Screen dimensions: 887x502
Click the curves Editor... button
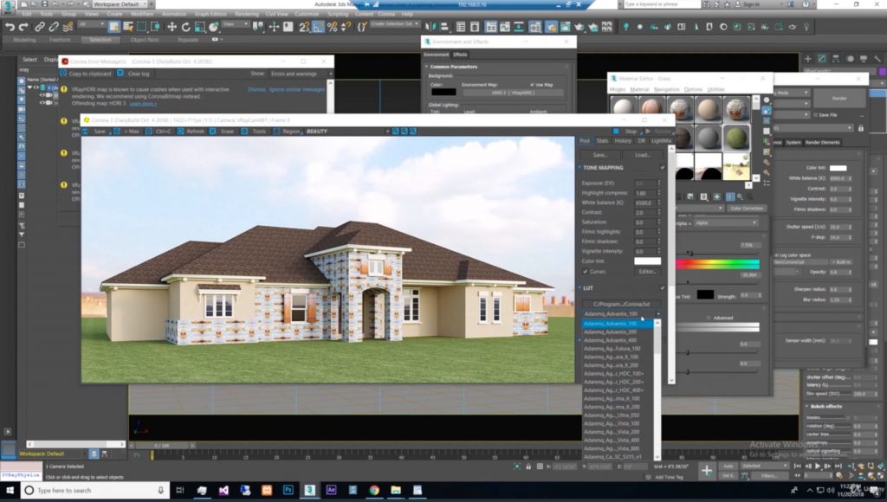(648, 272)
